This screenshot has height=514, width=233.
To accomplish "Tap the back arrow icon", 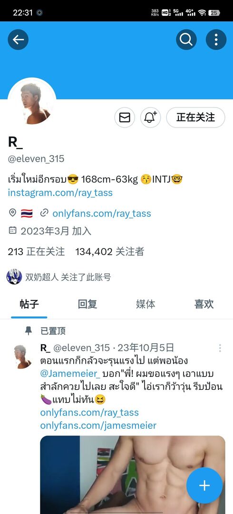I will point(18,40).
